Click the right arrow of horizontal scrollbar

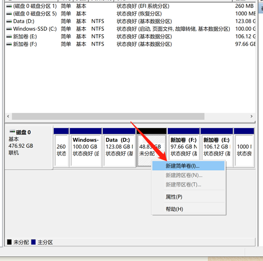251,116
